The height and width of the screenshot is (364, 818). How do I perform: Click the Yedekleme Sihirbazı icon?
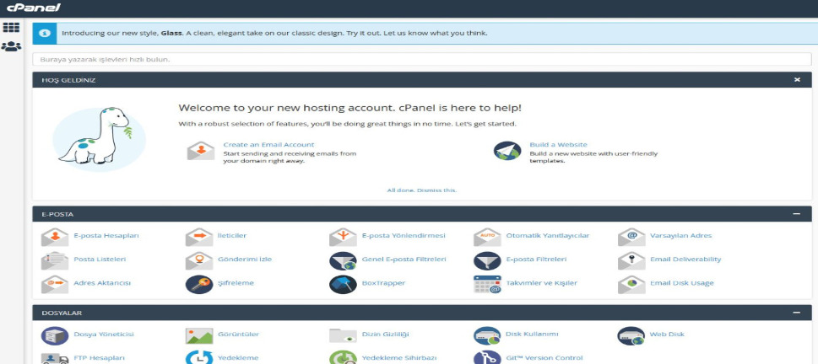point(343,358)
